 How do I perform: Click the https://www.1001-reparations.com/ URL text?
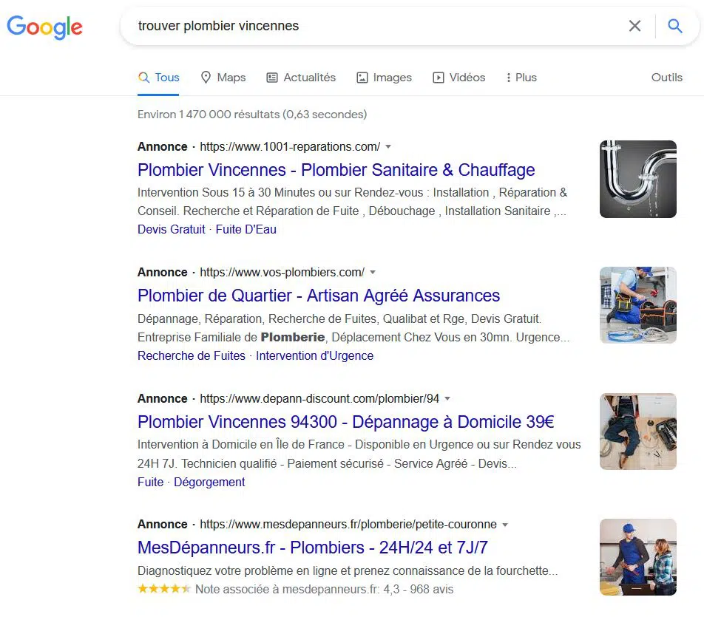[290, 147]
